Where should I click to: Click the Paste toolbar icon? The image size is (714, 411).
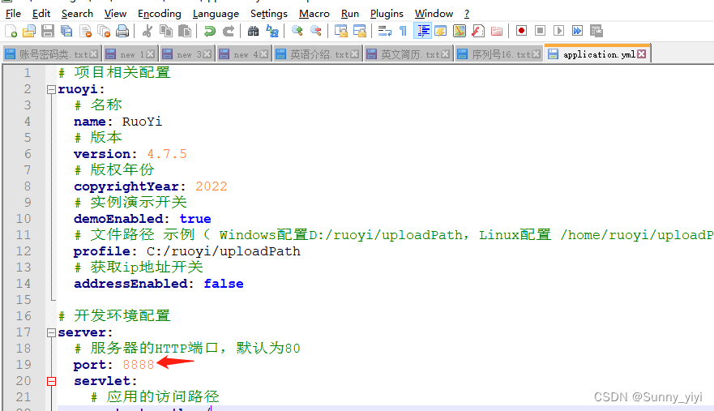pos(185,31)
